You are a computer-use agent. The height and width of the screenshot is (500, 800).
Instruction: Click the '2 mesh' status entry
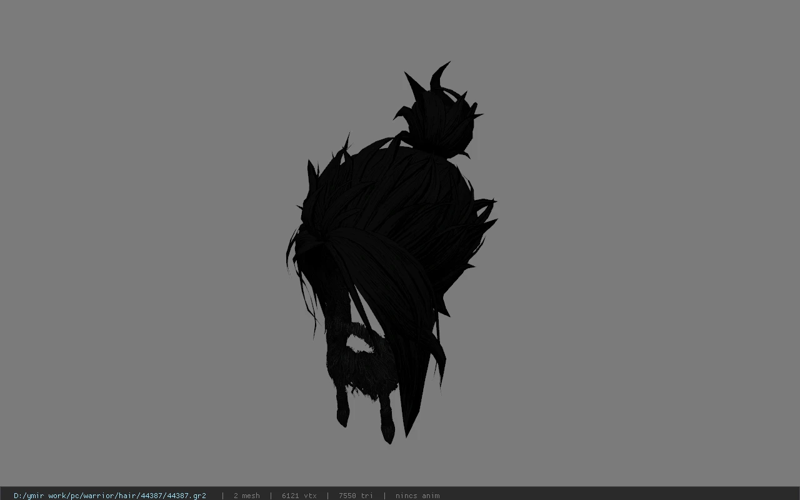click(x=246, y=496)
